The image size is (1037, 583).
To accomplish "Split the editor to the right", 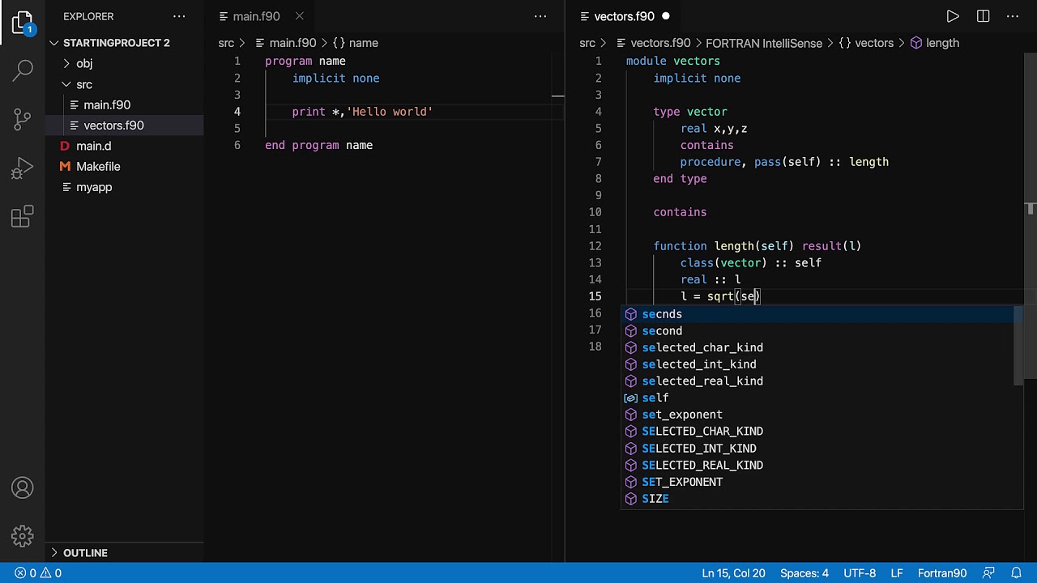I will pyautogui.click(x=983, y=16).
